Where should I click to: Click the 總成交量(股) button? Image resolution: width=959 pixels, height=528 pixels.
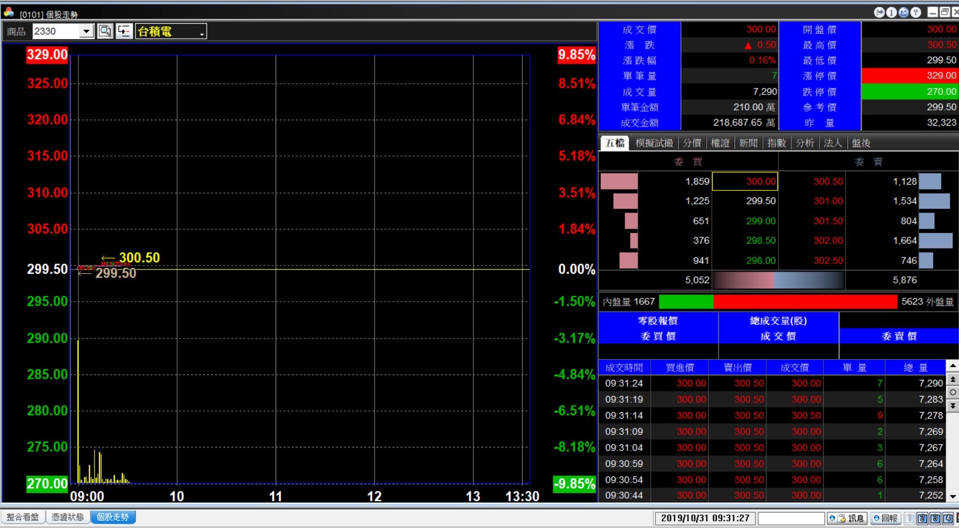(778, 321)
